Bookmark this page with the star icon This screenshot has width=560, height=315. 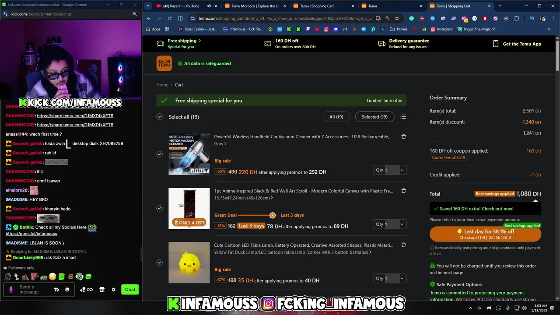pos(397,18)
